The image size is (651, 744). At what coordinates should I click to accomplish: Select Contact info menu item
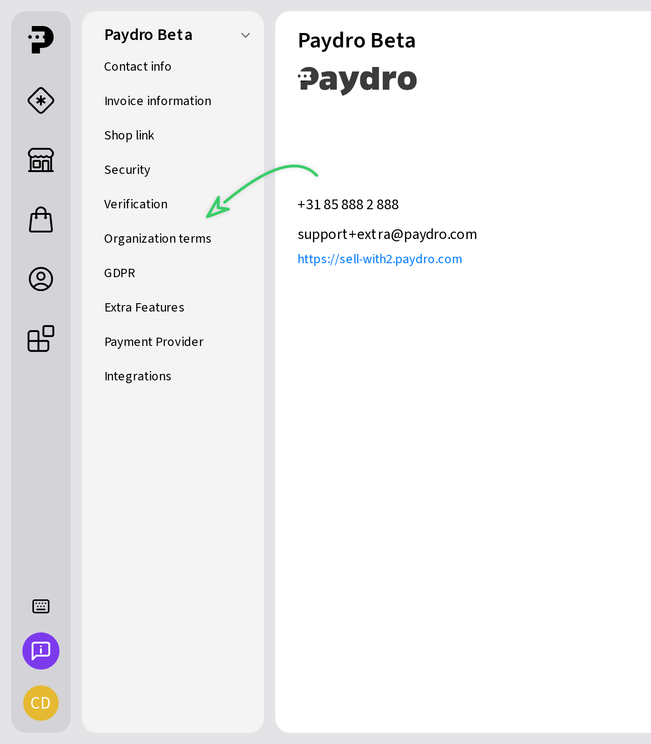[x=138, y=66]
